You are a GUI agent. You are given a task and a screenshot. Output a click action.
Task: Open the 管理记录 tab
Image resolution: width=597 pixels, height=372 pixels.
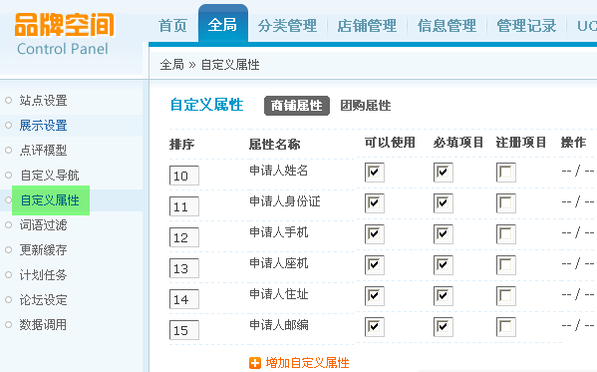(x=526, y=26)
